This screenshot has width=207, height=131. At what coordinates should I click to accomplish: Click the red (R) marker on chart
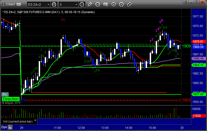[x=63, y=20]
